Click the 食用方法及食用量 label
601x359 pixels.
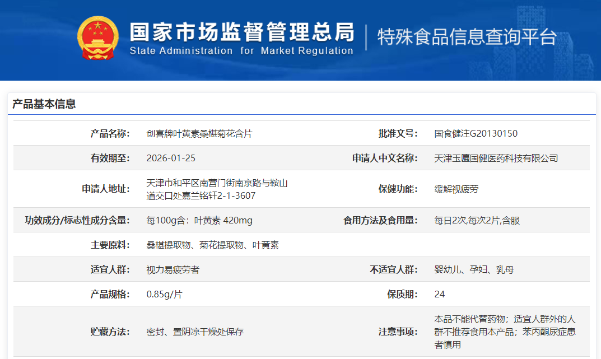(380, 220)
